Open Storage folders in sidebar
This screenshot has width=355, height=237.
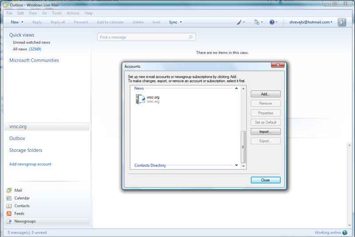click(x=26, y=150)
